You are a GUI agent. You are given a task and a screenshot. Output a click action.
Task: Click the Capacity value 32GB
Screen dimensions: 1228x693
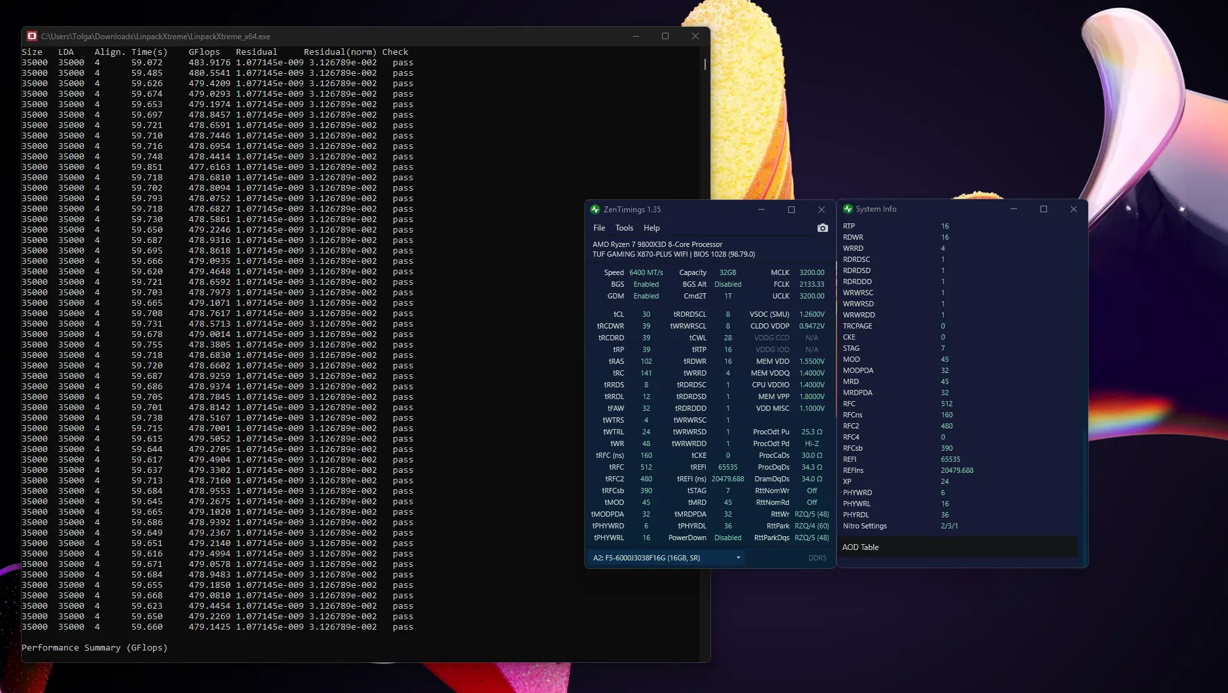point(727,272)
